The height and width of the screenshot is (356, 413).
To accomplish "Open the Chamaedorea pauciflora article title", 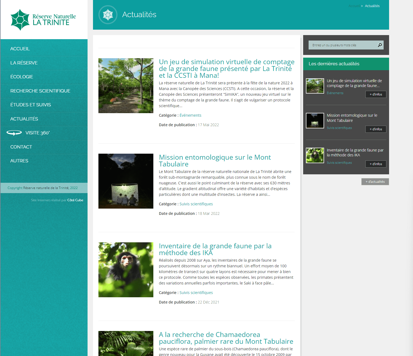I will [226, 338].
